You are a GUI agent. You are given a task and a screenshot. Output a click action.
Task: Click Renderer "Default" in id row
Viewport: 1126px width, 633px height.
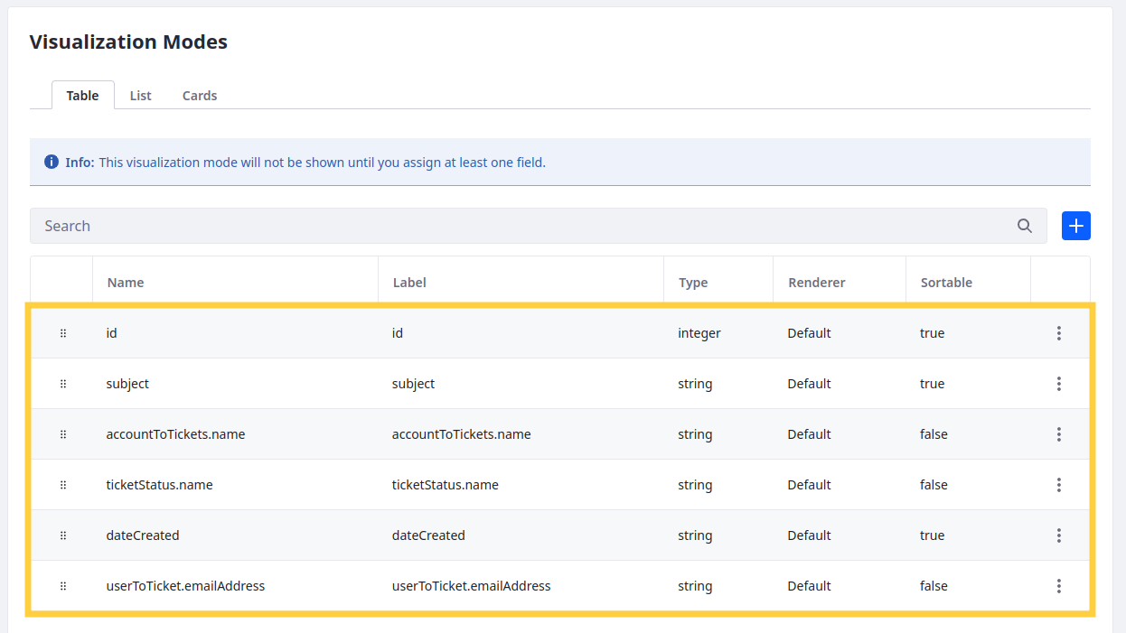pyautogui.click(x=809, y=333)
